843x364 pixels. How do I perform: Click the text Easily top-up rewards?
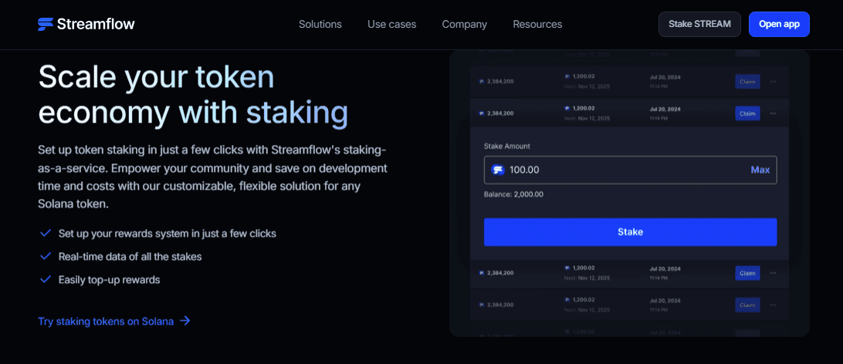pyautogui.click(x=109, y=280)
